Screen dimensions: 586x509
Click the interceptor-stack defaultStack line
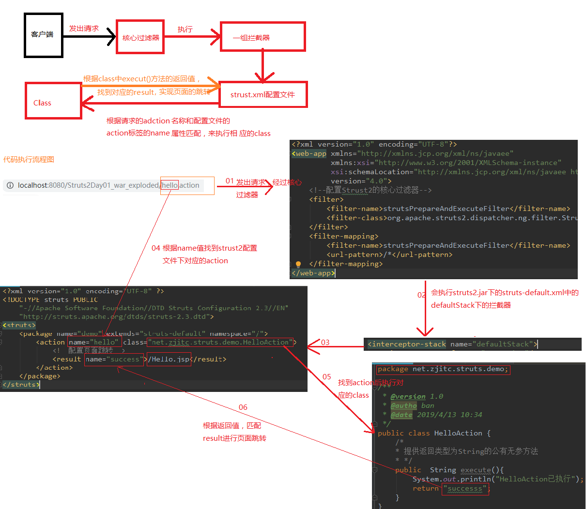coord(452,344)
